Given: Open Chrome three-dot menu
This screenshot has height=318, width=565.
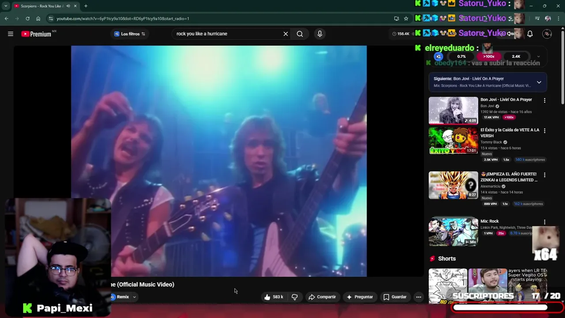Looking at the screenshot, I should click(x=559, y=19).
